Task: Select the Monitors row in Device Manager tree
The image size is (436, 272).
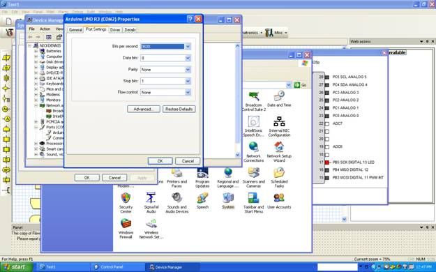Action: 50,100
